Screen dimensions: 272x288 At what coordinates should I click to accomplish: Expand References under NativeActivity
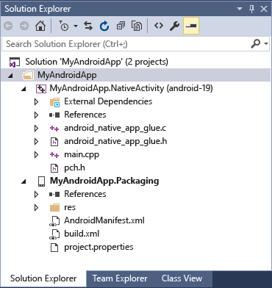point(36,115)
